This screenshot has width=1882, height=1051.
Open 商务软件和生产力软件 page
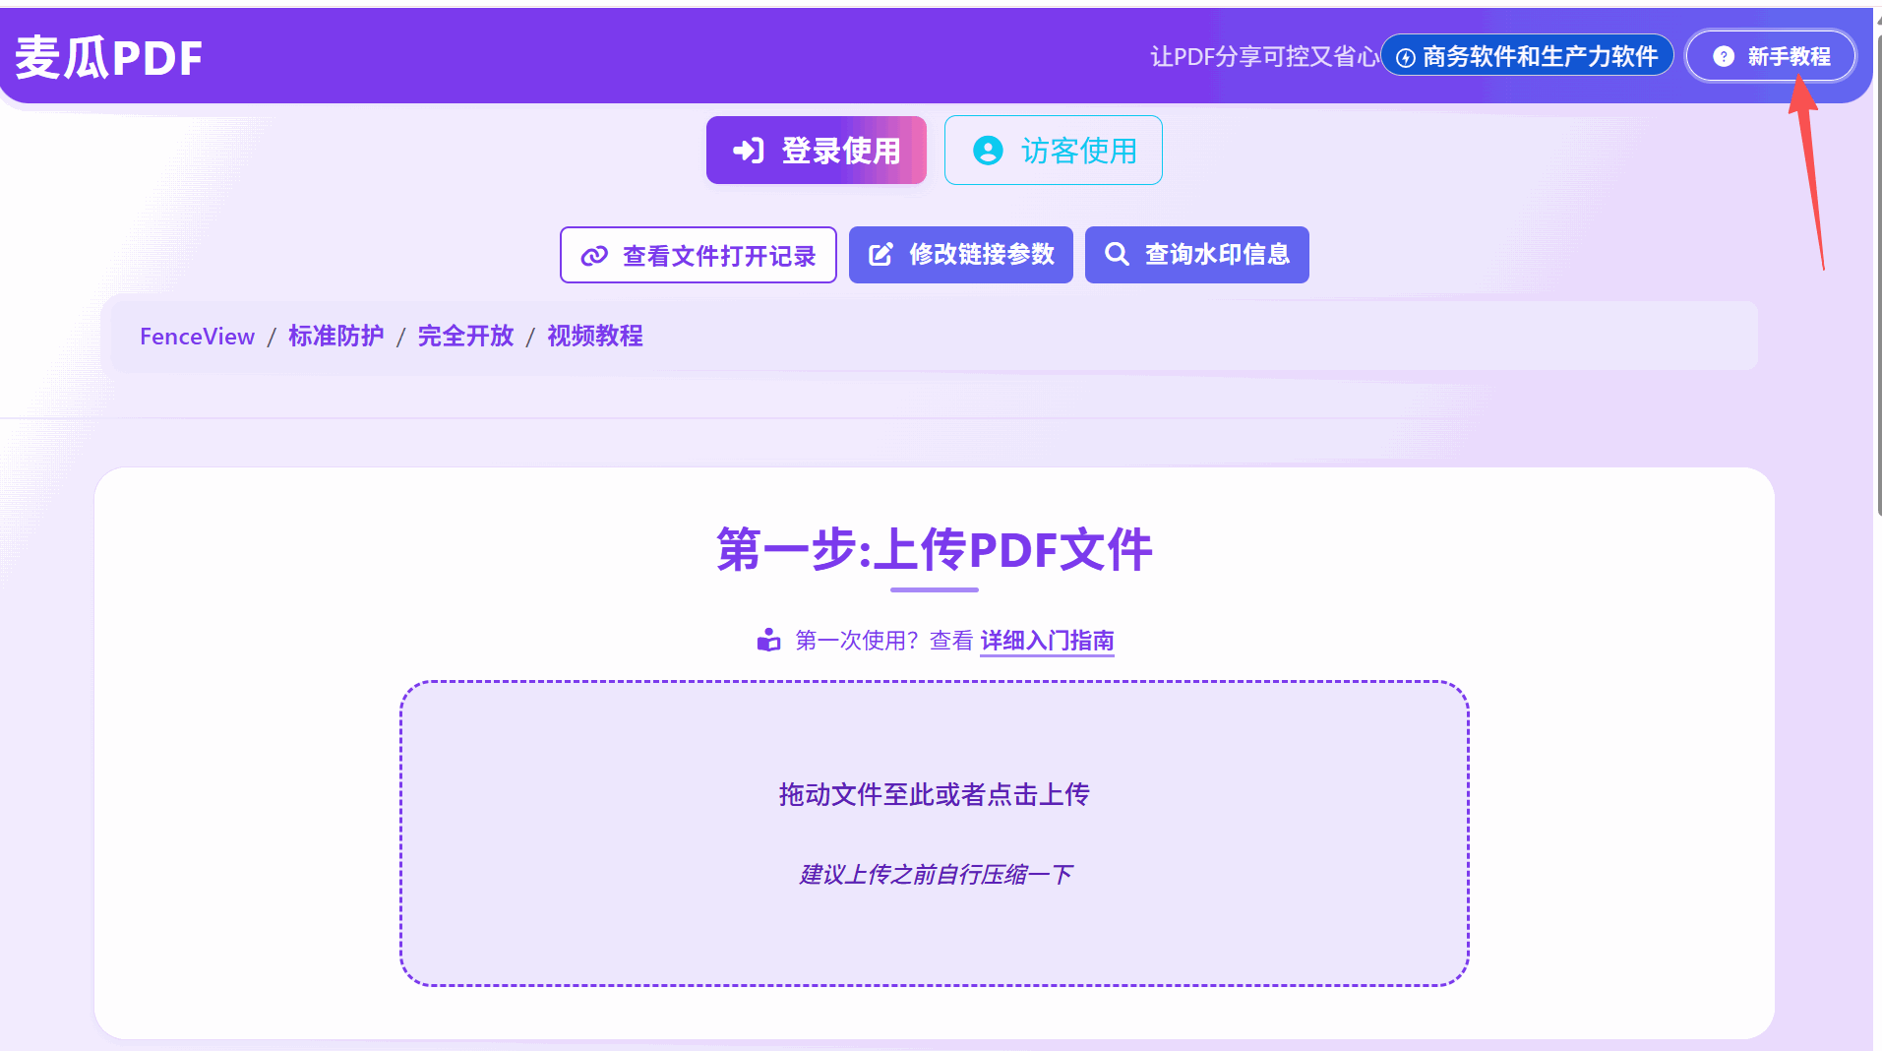pos(1526,56)
